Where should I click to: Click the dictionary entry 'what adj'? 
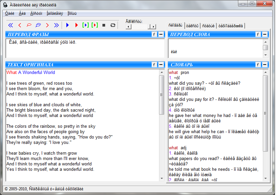click(178, 148)
